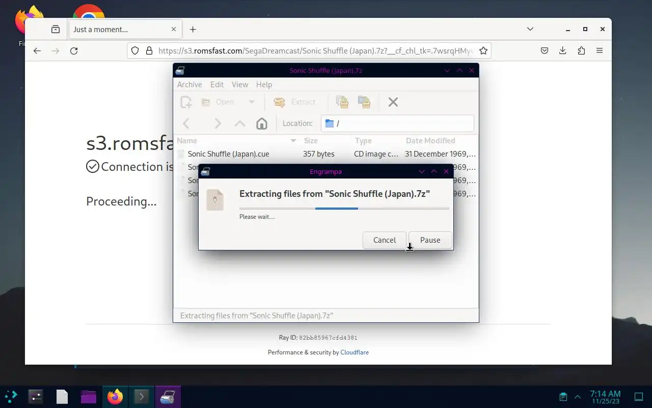Open the clipboard tray icon

tap(563, 396)
